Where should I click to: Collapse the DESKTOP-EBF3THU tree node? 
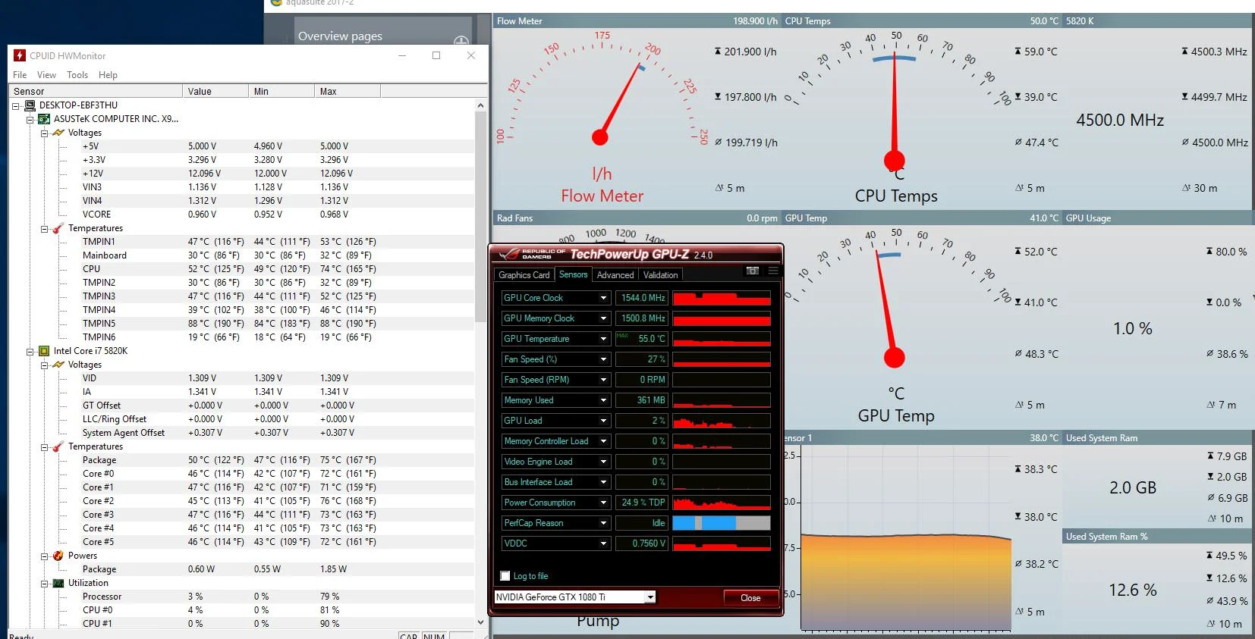[x=16, y=105]
